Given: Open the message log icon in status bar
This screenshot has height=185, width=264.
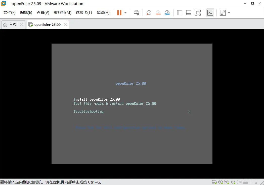Looking at the screenshot, I should [x=255, y=182].
